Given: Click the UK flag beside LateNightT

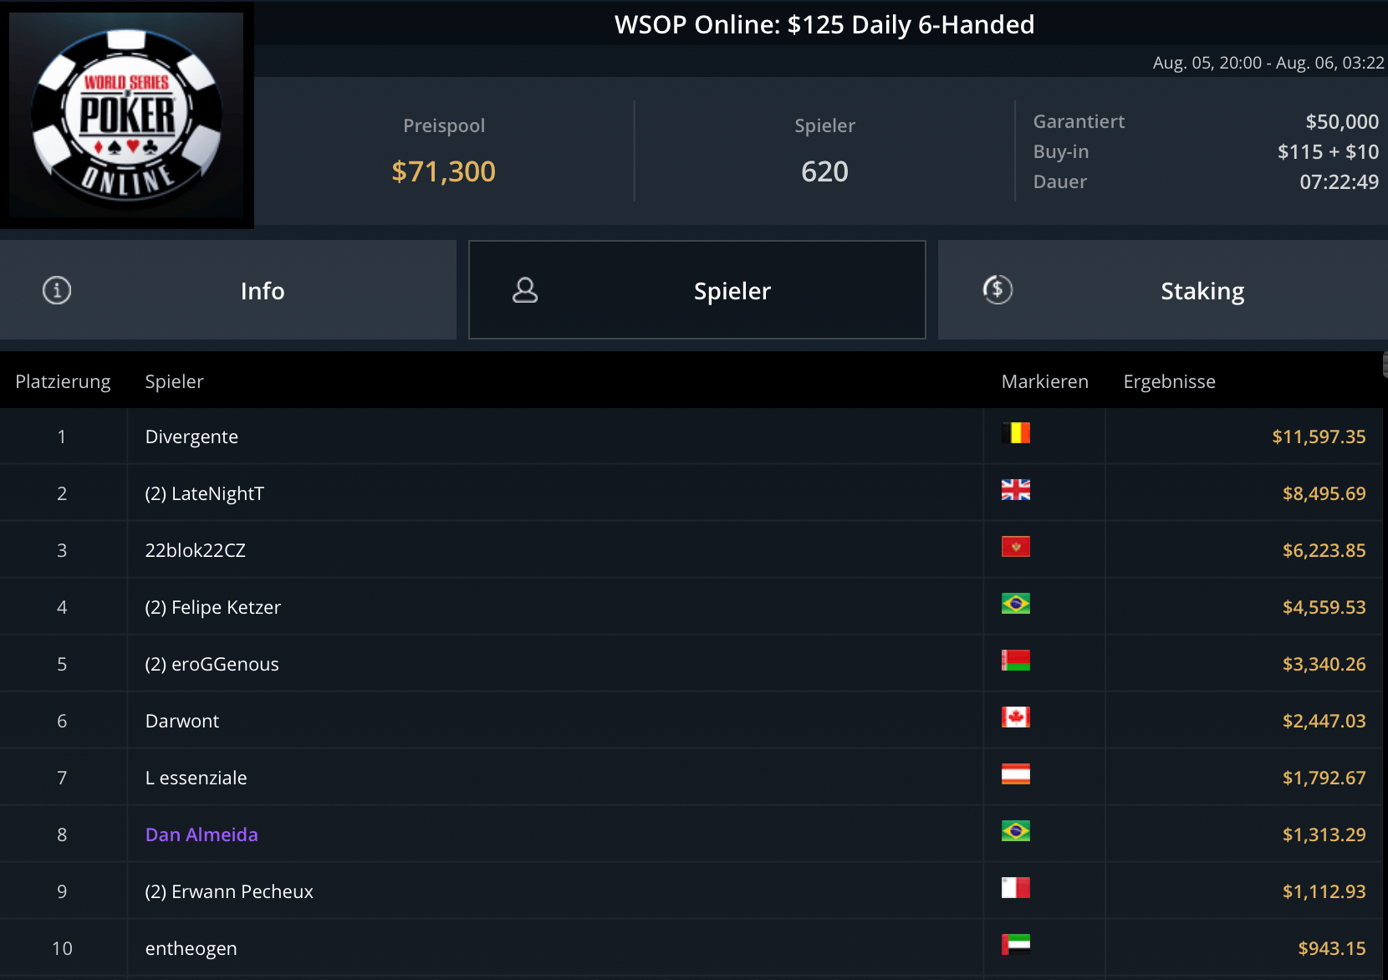Looking at the screenshot, I should tap(1015, 490).
